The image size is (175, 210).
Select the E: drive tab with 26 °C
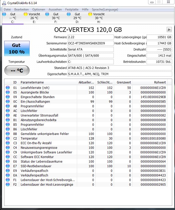[34, 18]
